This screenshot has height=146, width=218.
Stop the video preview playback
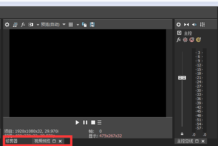tap(93, 122)
